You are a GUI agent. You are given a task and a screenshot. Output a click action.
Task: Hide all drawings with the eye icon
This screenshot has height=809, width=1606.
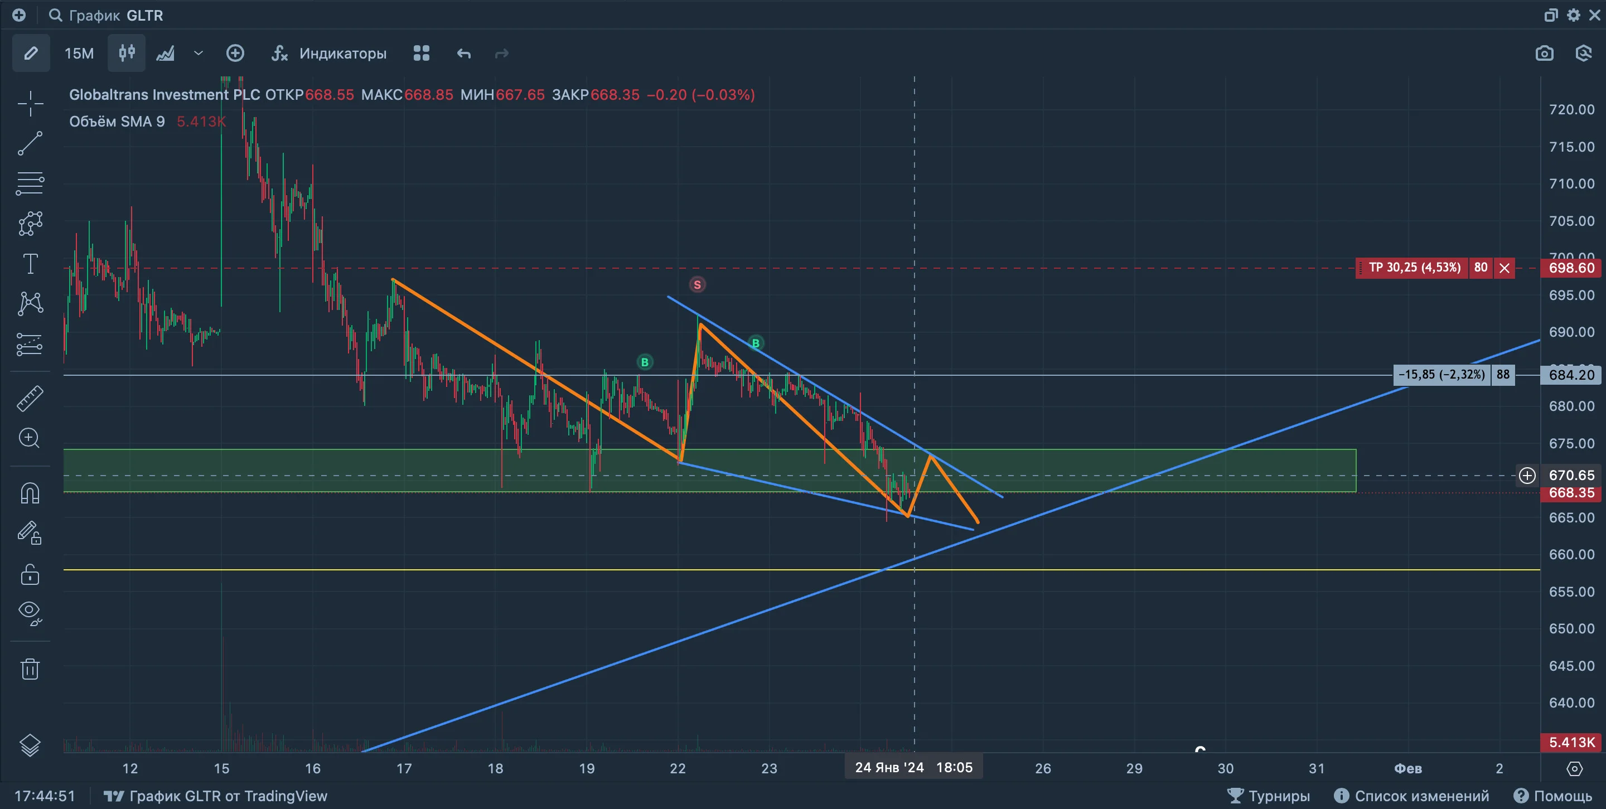(30, 613)
